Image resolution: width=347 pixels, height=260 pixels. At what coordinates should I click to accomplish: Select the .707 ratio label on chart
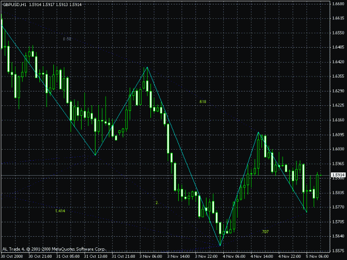[265, 232]
